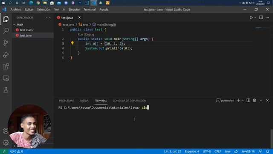Viewport: 273px width, 154px height.
Task: Select test.class in Explorer tree
Action: coord(26,30)
